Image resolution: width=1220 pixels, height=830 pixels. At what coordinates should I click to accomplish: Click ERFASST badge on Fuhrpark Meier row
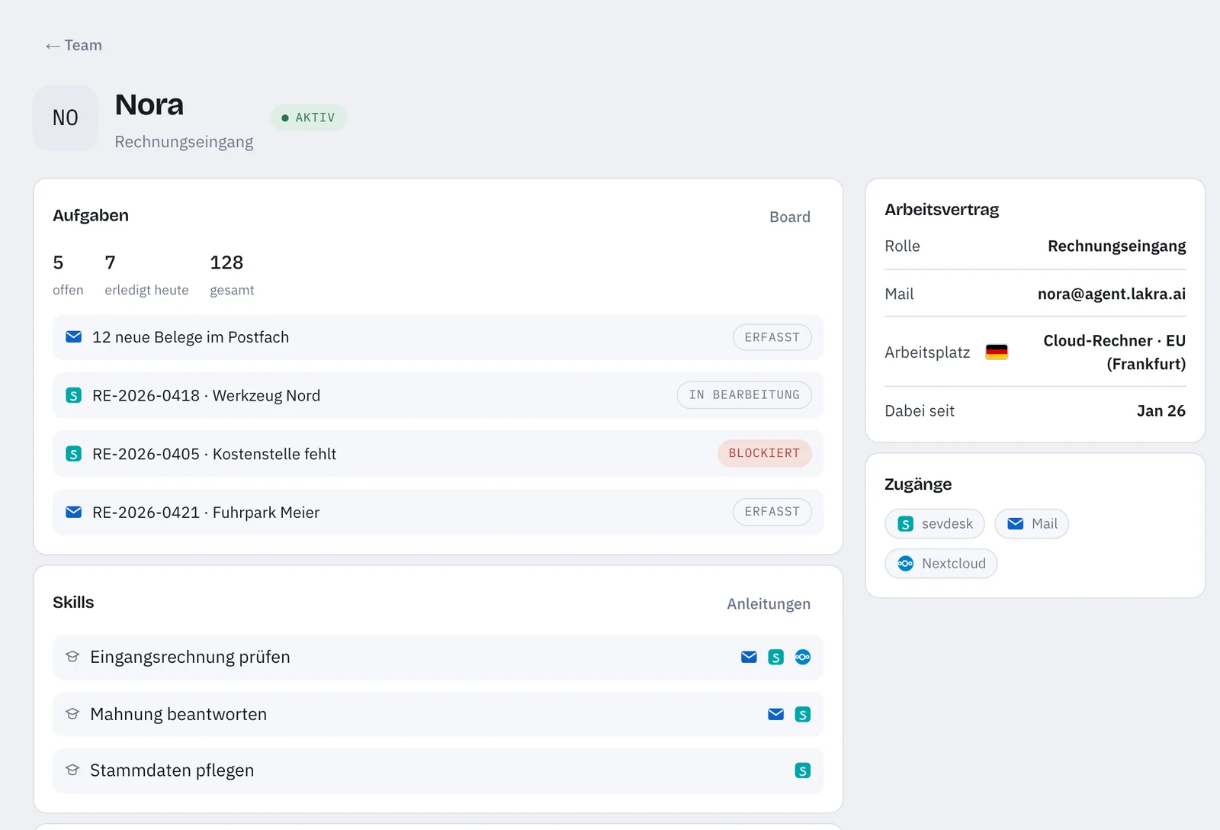coord(772,512)
